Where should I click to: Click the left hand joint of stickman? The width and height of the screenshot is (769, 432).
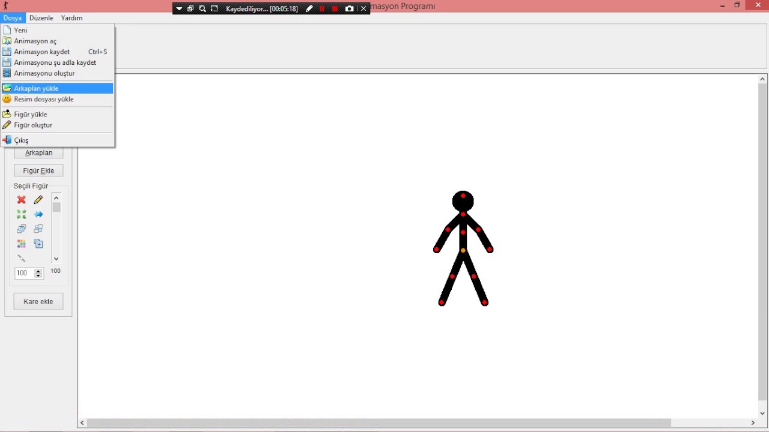tap(436, 250)
